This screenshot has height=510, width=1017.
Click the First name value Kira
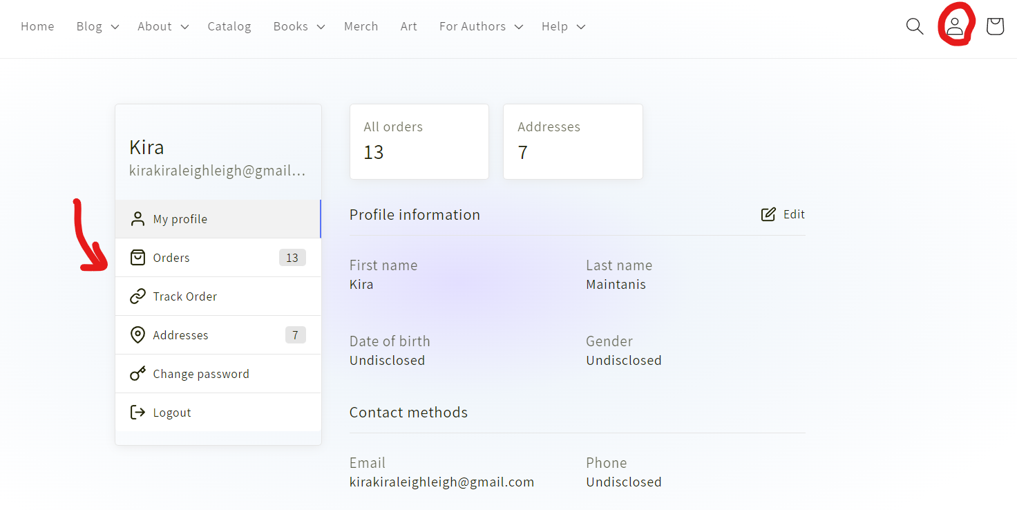pyautogui.click(x=361, y=284)
